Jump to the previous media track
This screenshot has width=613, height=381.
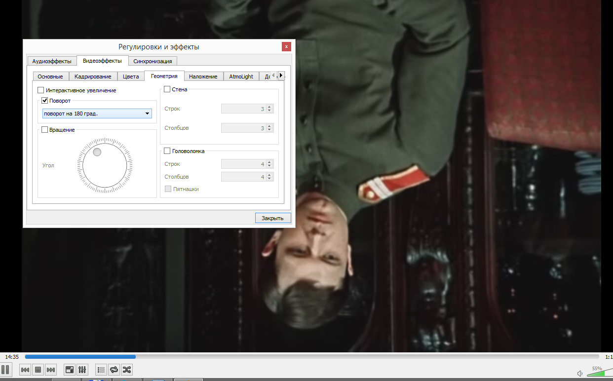point(25,370)
